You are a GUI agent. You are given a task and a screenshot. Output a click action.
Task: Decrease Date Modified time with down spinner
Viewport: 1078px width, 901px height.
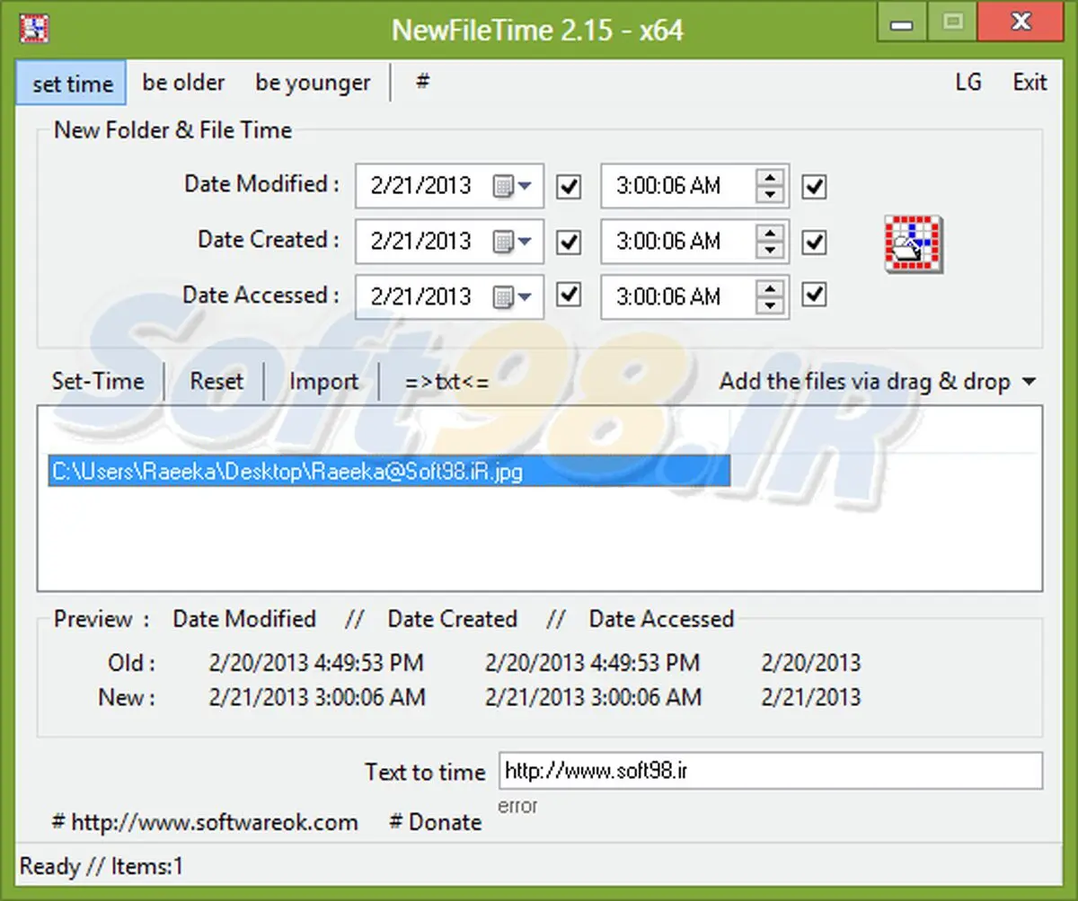coord(770,196)
